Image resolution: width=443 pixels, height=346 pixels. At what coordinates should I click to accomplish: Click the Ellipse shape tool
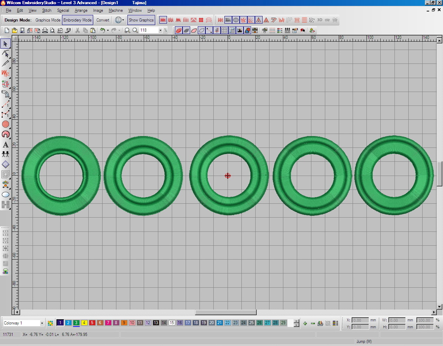coord(6,195)
